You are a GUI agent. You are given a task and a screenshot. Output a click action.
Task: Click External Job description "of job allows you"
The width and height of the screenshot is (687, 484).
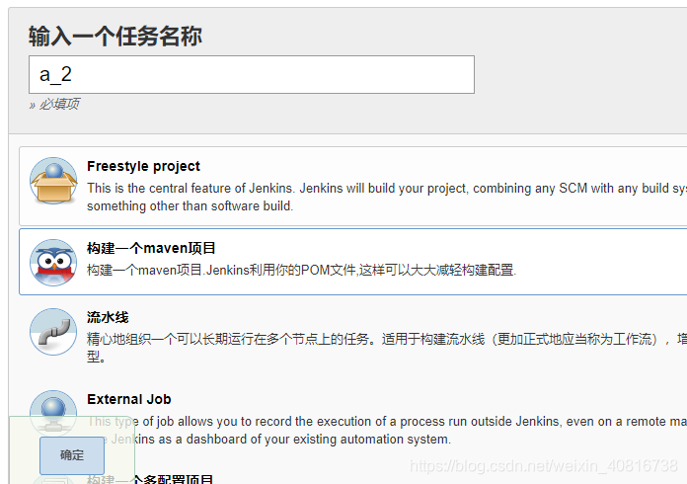pyautogui.click(x=387, y=430)
